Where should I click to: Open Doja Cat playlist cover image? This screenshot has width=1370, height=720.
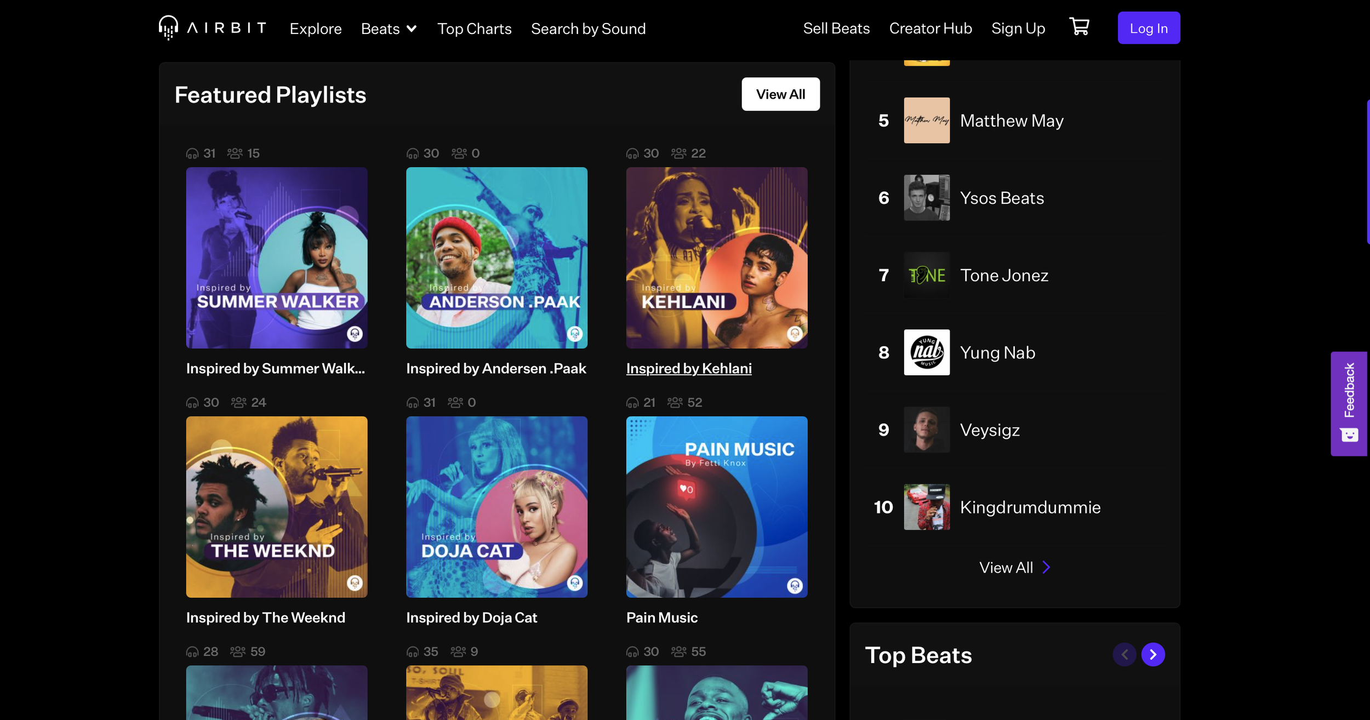496,507
